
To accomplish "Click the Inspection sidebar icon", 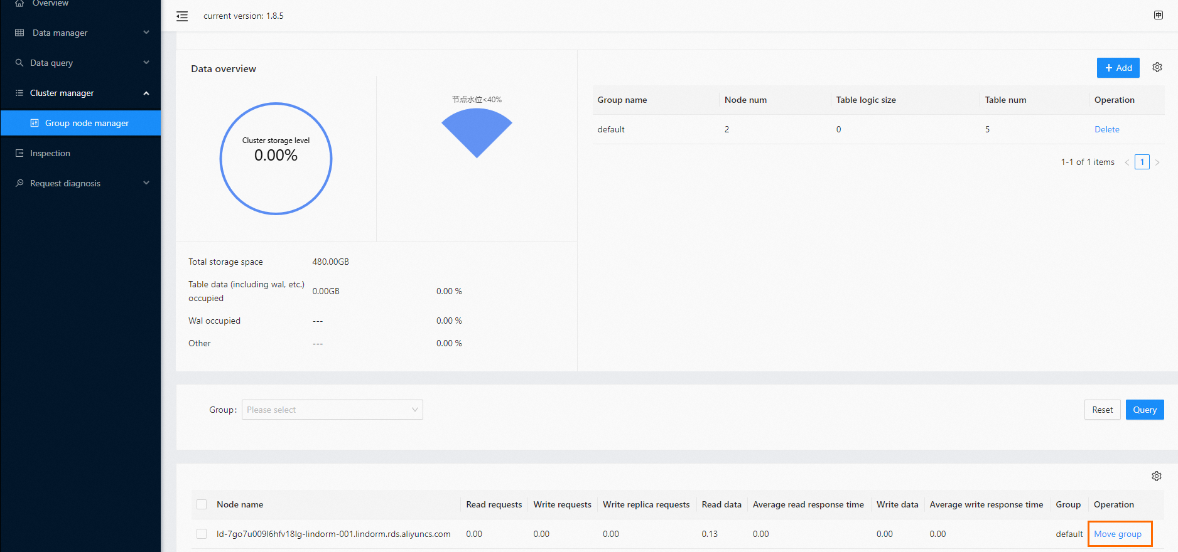I will click(19, 153).
